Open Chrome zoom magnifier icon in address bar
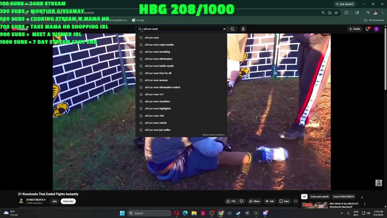 click(323, 13)
